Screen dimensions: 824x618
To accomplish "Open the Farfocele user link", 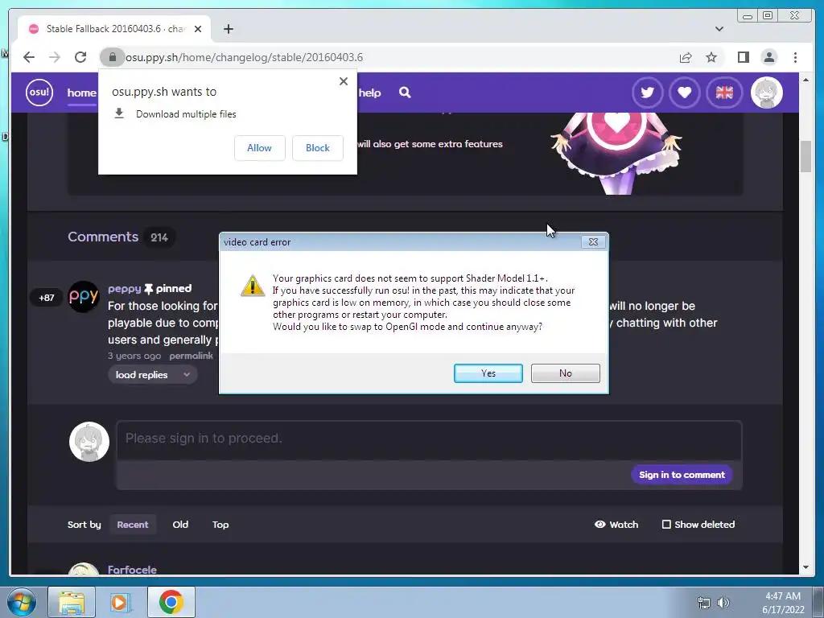I will pyautogui.click(x=132, y=570).
